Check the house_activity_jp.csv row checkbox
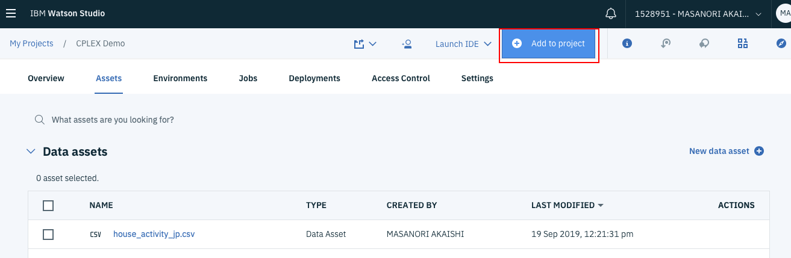This screenshot has width=791, height=258. pos(48,235)
